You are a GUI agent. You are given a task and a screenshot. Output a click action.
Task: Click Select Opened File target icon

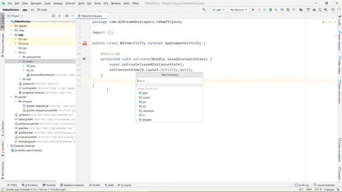point(53,16)
